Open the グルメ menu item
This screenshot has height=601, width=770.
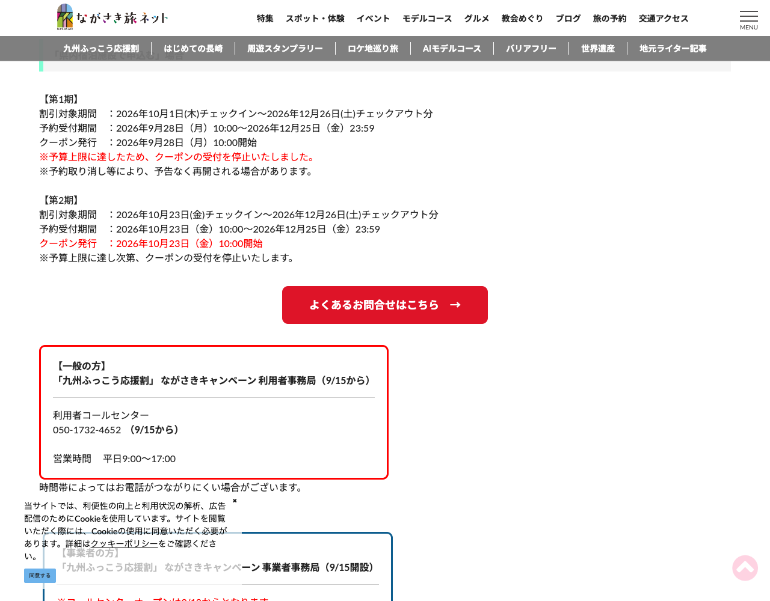click(477, 19)
